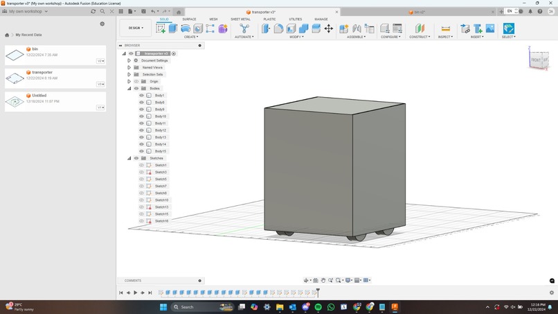Image resolution: width=558 pixels, height=314 pixels.
Task: Click the Select tool icon
Action: [509, 28]
